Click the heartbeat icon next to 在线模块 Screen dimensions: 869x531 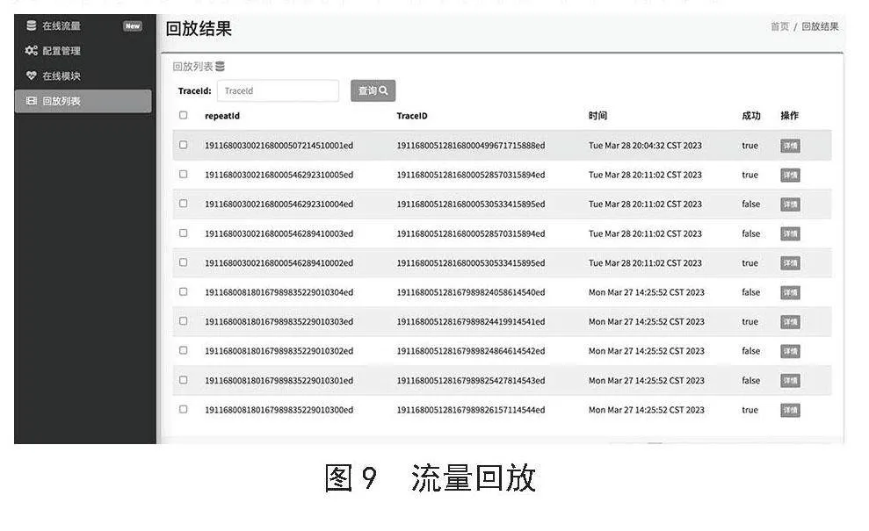(x=31, y=75)
